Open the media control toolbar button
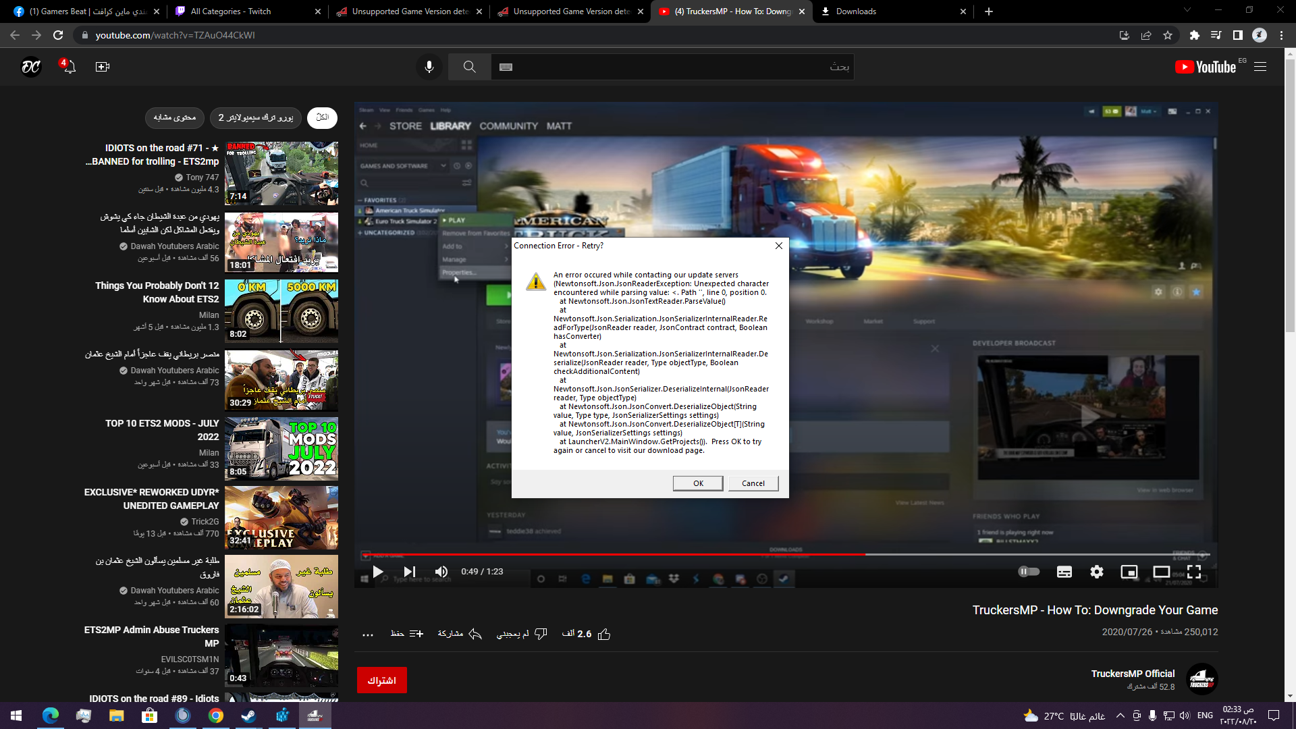This screenshot has height=729, width=1296. pyautogui.click(x=1216, y=35)
